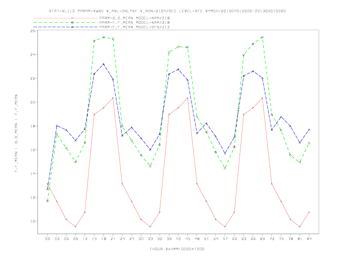Click the green dashed line sample in legend
This screenshot has width=337, height=260.
coord(66,23)
